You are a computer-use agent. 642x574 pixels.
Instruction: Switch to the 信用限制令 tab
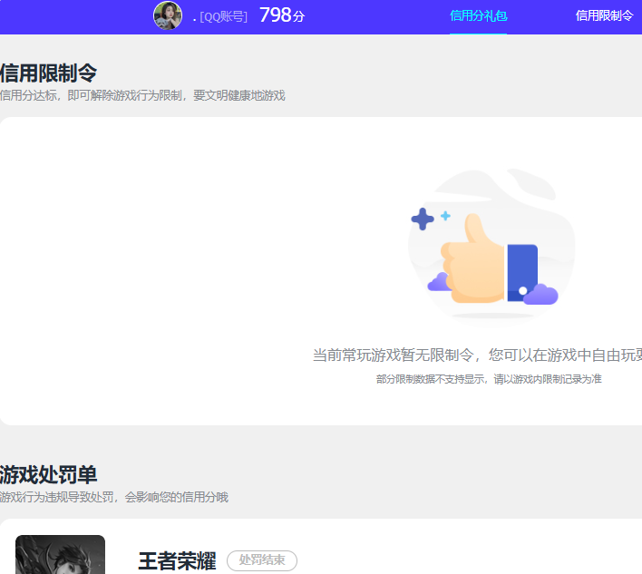pos(604,16)
